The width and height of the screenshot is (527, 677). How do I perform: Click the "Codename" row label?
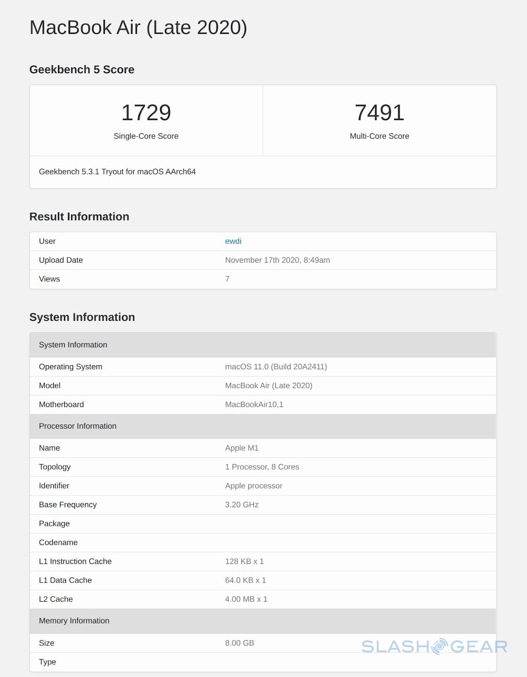click(x=58, y=542)
